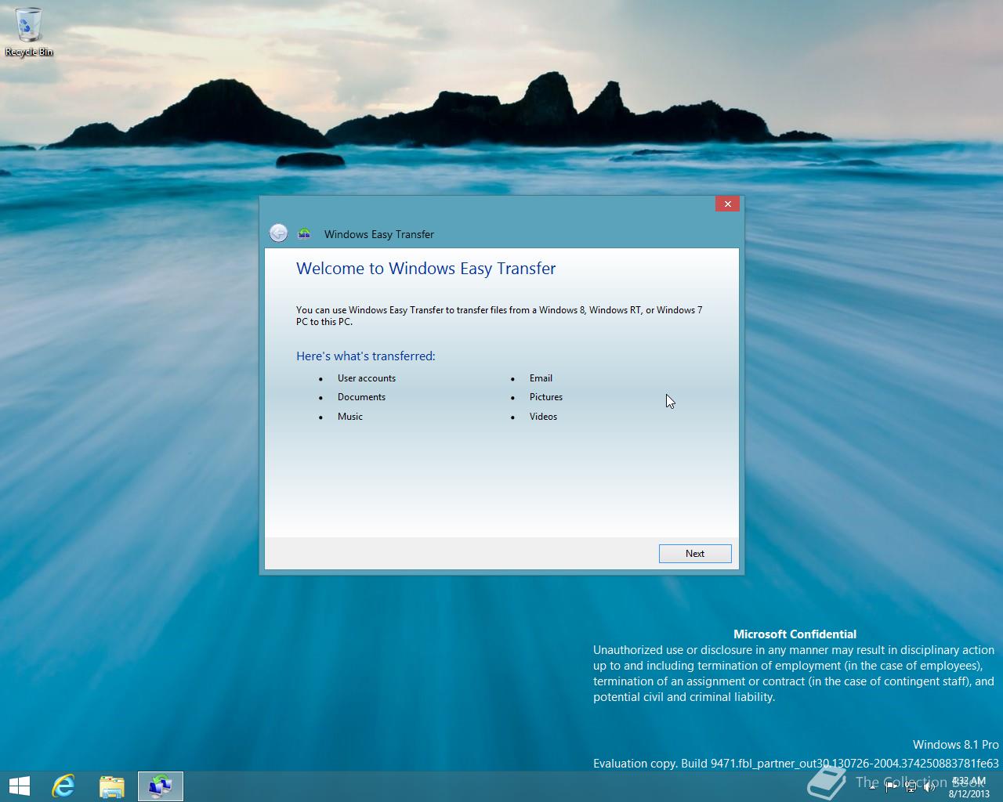Click the 'Windows Easy Transfer' window title
Screen dimensions: 1003x802
point(379,234)
